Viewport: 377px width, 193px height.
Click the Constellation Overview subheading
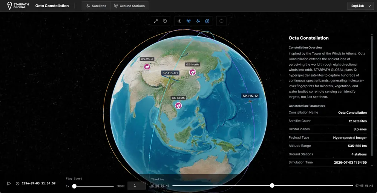[x=305, y=47]
